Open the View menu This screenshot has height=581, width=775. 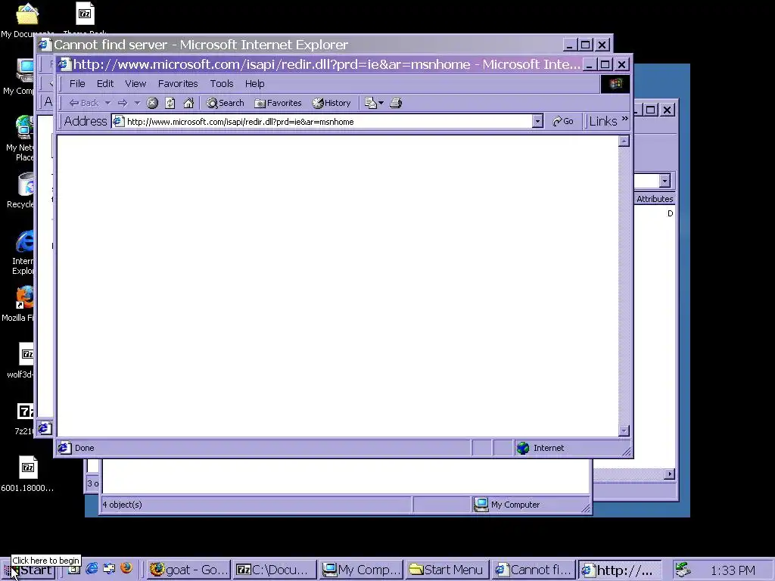135,83
